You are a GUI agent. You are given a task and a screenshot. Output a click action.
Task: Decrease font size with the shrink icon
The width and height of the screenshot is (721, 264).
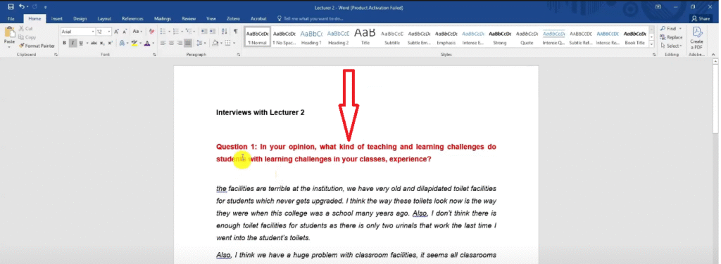tap(124, 32)
